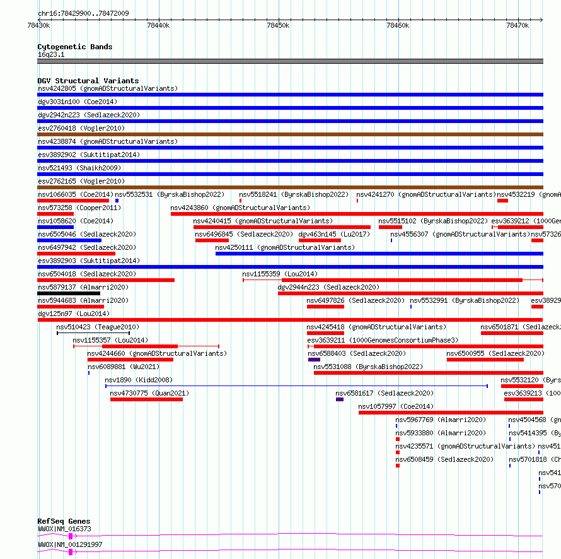Click the purple nsv6588403 variant bar

[x=314, y=360]
